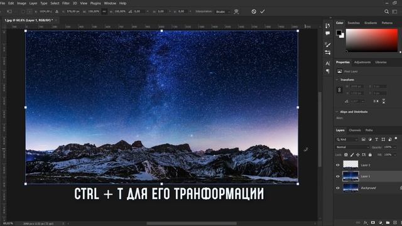402x226 pixels.
Task: Switch to warp mode icon in options bar
Action: click(236, 11)
